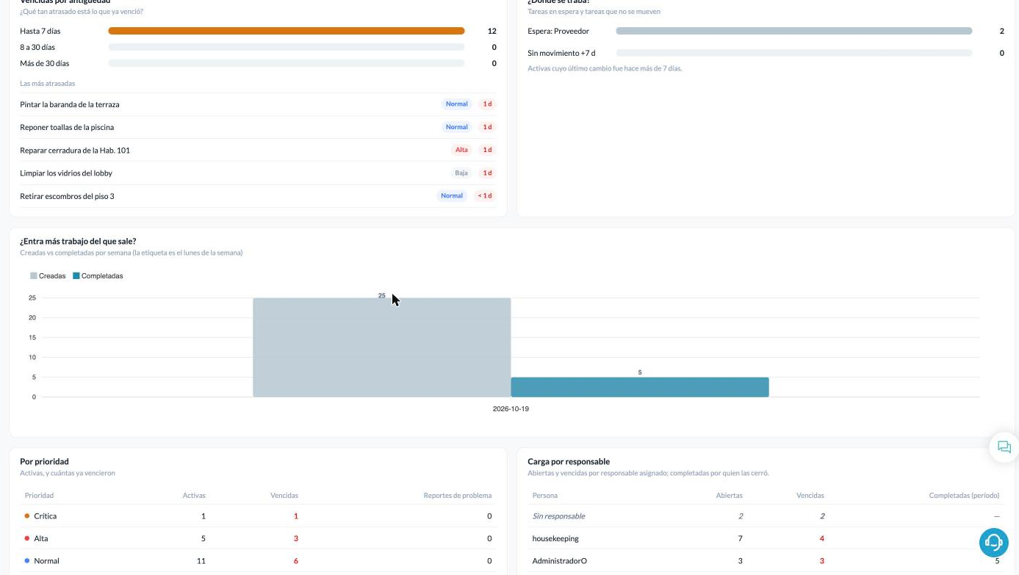Open task Pintar la baranda de la terraza
Viewport: 1019px width, 575px height.
click(258, 104)
